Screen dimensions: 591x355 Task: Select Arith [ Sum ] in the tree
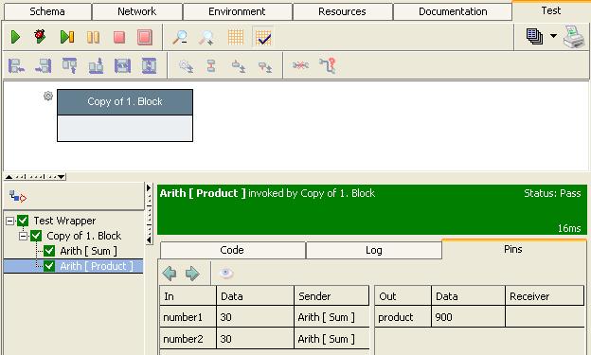click(x=89, y=251)
